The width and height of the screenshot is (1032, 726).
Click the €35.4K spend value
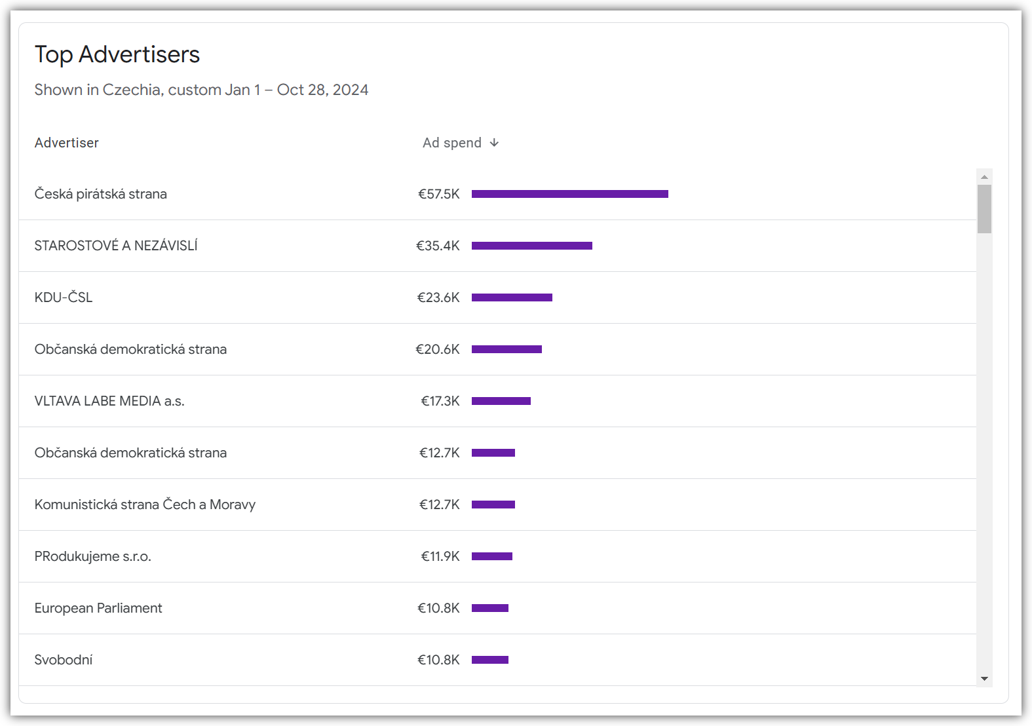coord(438,246)
